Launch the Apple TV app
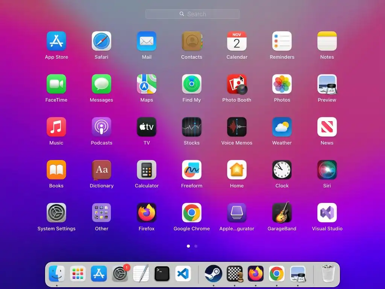385x289 pixels. coord(147,127)
